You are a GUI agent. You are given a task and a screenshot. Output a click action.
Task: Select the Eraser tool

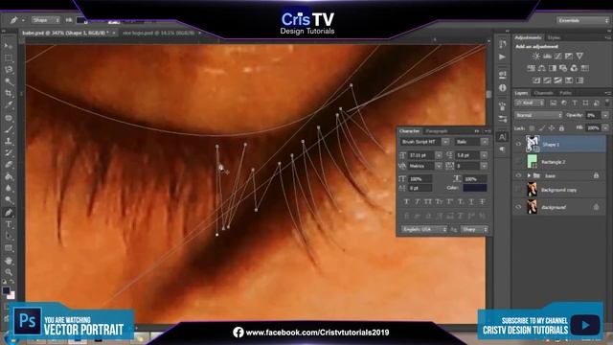(9, 165)
